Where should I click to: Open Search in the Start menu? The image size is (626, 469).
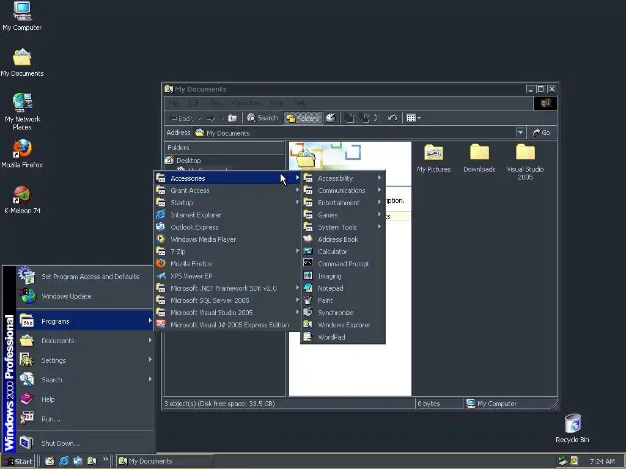point(85,380)
